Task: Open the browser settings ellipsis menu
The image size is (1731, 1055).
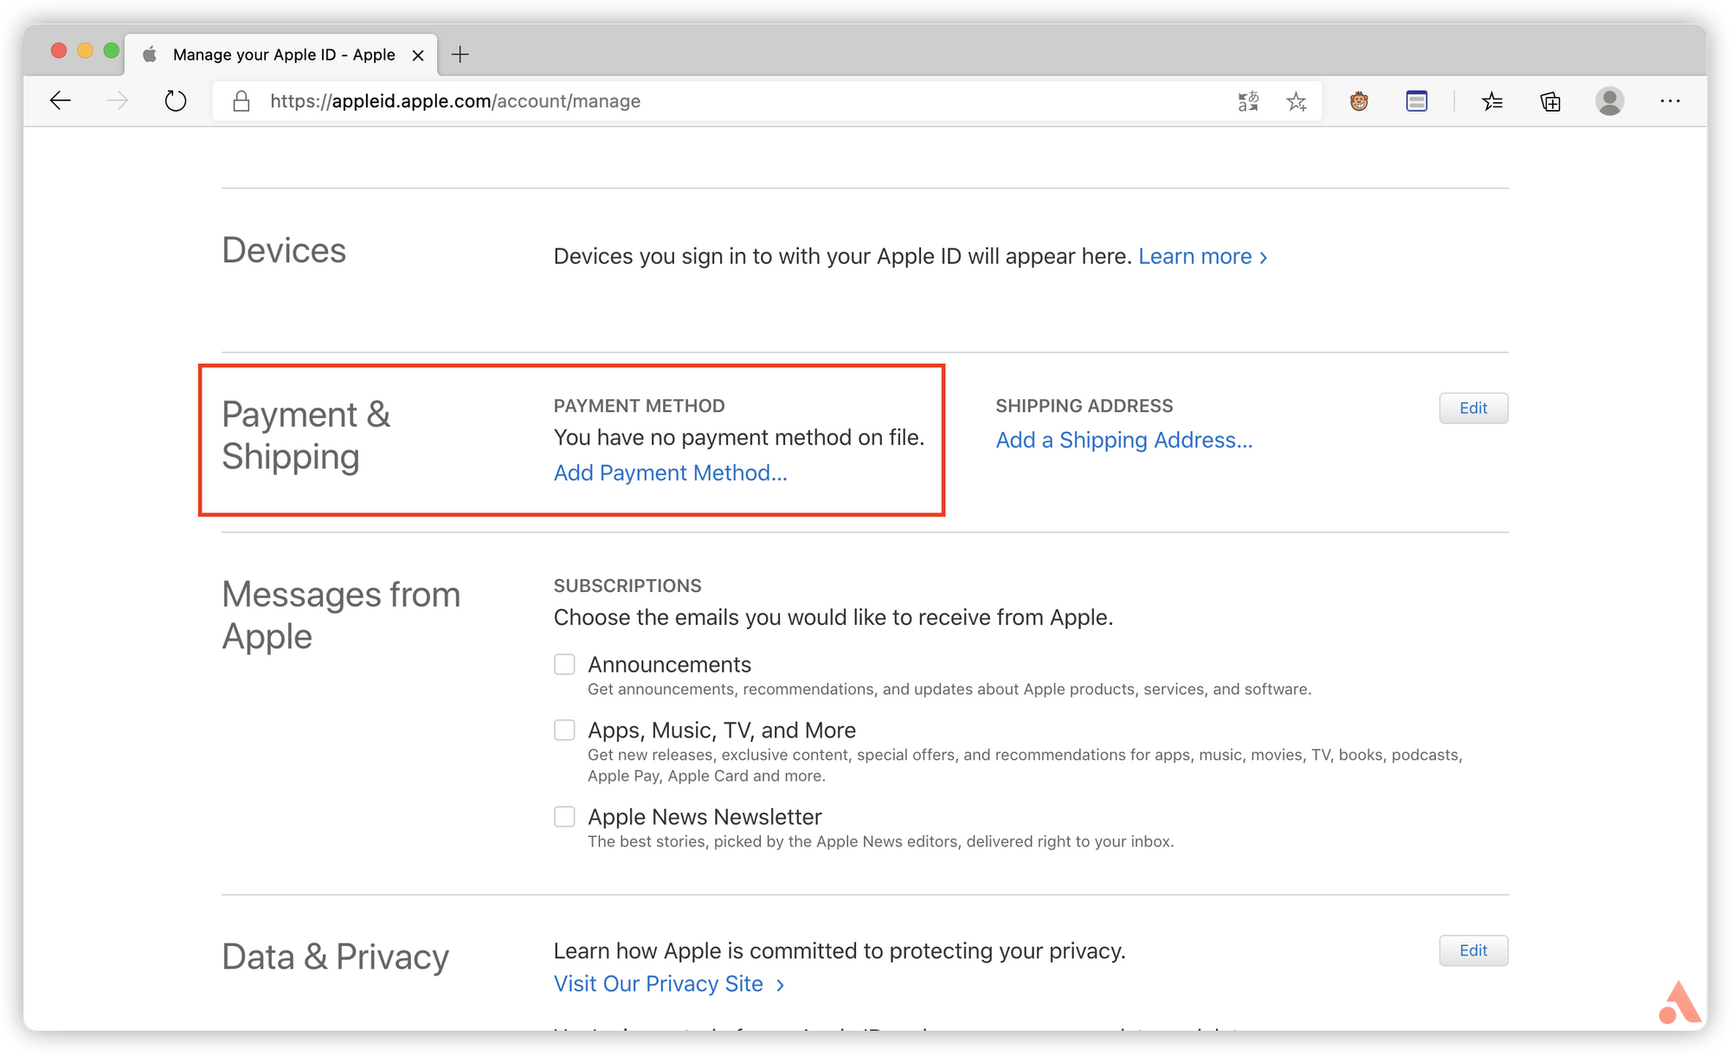Action: pos(1669,100)
